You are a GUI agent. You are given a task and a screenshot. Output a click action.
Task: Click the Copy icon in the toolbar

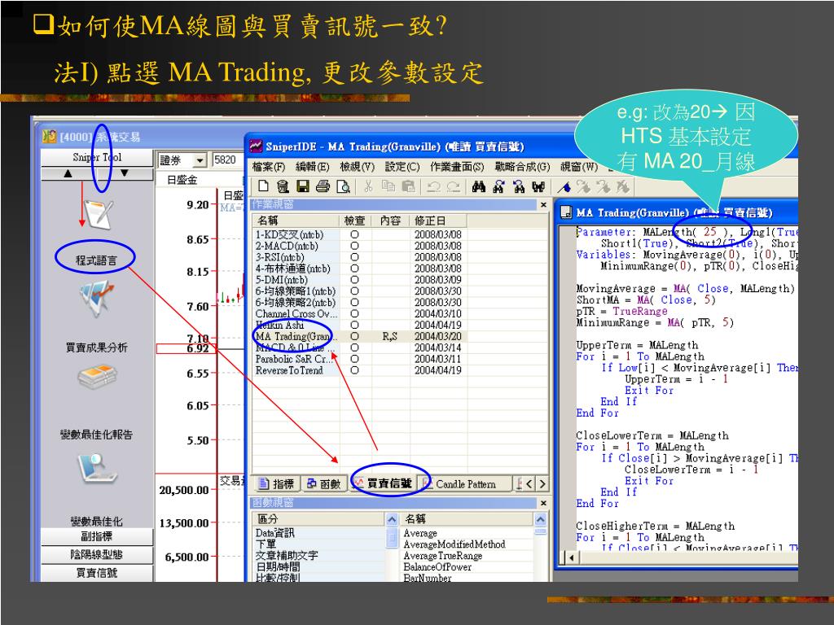388,186
